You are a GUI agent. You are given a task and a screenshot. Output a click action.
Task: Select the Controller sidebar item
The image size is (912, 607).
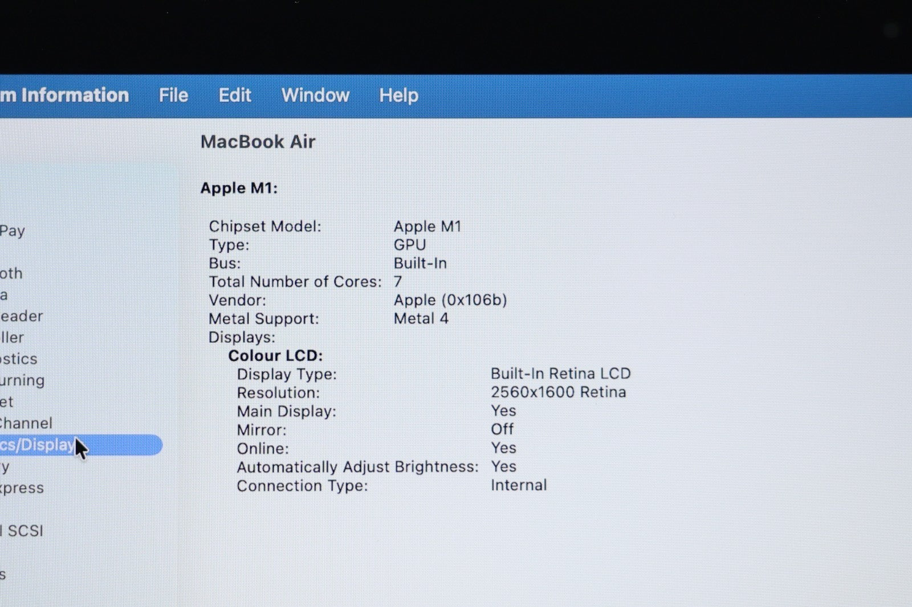pos(12,338)
